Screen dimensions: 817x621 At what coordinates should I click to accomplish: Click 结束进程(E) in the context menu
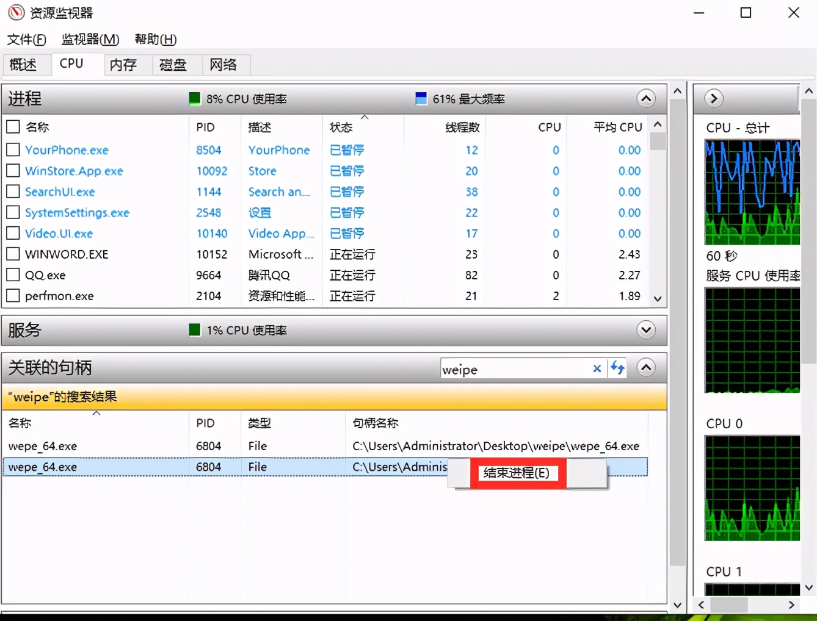517,473
